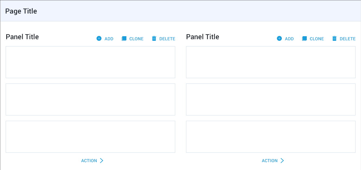Select the middle empty card in the right panel

(x=271, y=99)
